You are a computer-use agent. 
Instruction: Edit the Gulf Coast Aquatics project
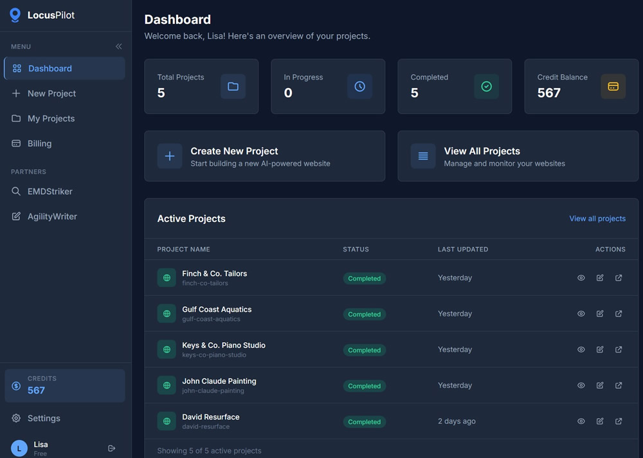click(x=600, y=314)
